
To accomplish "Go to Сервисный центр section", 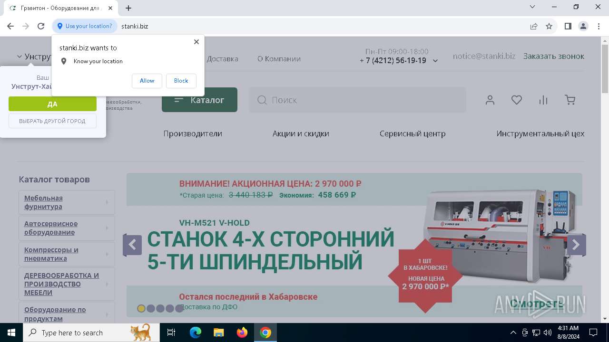I will coord(413,133).
